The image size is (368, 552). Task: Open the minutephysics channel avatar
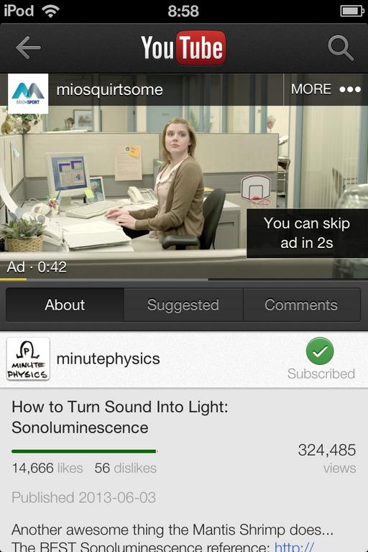(28, 359)
